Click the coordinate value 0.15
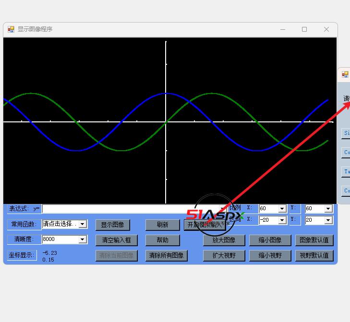350x322 pixels. point(48,260)
